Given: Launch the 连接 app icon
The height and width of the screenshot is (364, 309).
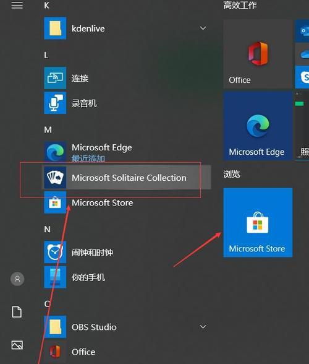Looking at the screenshot, I should pyautogui.click(x=55, y=78).
